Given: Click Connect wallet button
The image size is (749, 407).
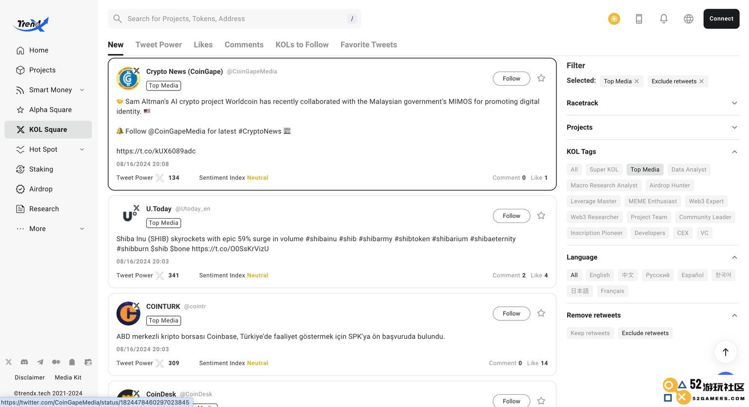Looking at the screenshot, I should tap(721, 18).
